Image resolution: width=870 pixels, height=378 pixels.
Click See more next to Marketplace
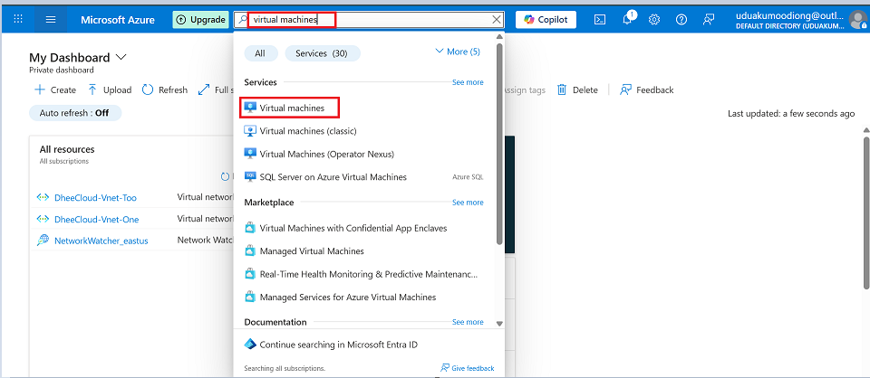pyautogui.click(x=468, y=203)
